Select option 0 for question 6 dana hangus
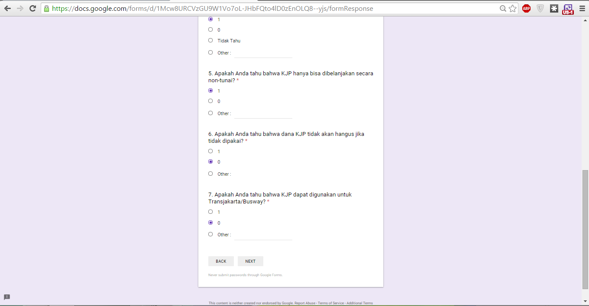Viewport: 589px width, 306px height. (x=210, y=161)
